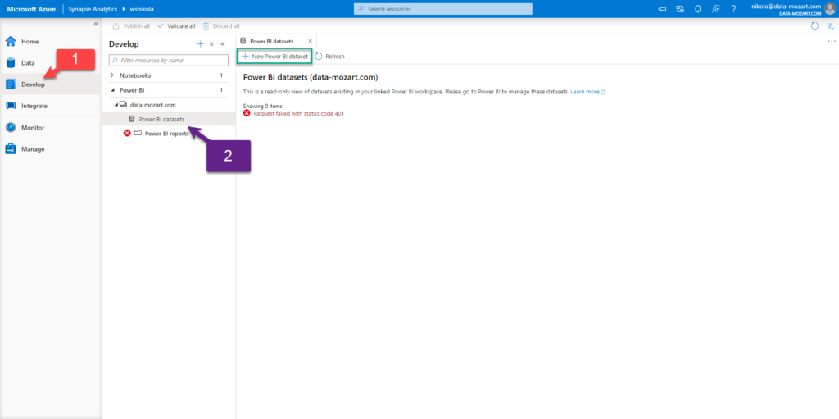Open the properties icon at top right
This screenshot has height=419, width=839.
coord(831,25)
